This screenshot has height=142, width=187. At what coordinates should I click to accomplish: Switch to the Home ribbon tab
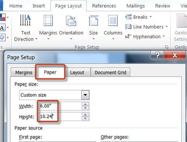click(16, 6)
